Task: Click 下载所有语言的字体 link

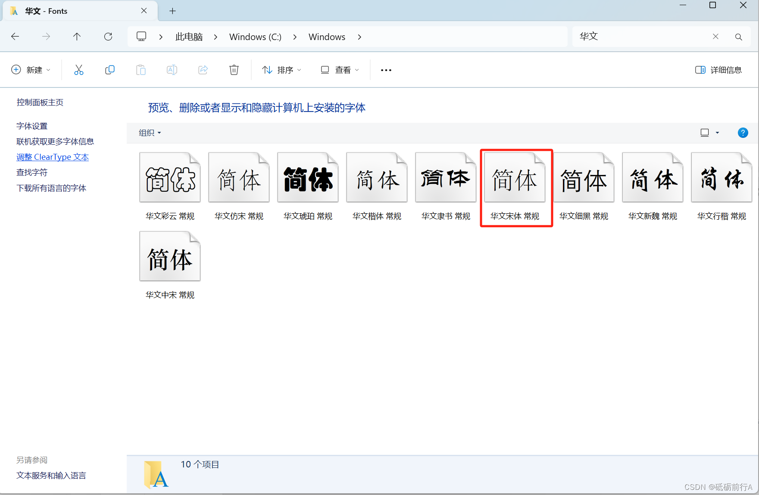Action: click(51, 188)
